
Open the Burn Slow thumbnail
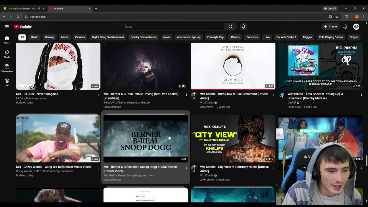coord(233,66)
